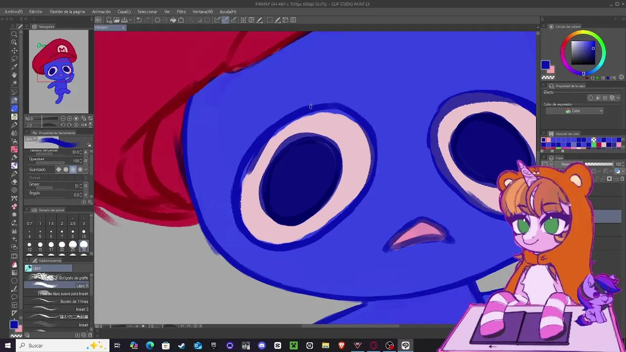Screen dimensions: 626x352
Task: Open the Animación menu
Action: [x=101, y=12]
